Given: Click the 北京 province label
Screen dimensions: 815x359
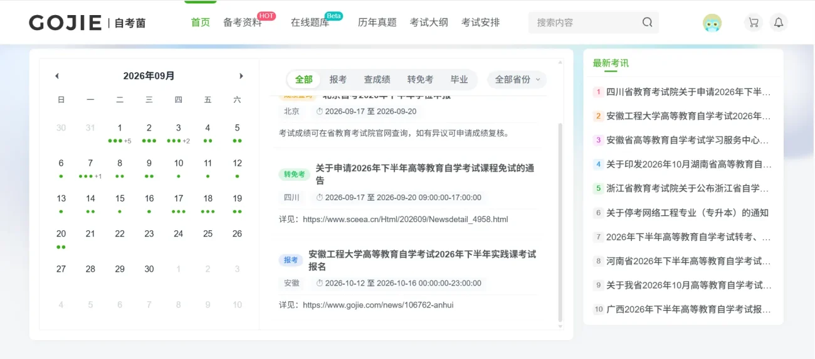Looking at the screenshot, I should [292, 112].
